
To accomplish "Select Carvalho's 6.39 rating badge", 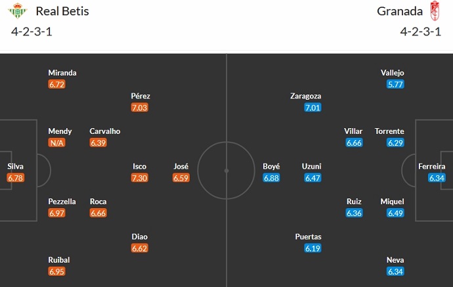I will pyautogui.click(x=98, y=143).
